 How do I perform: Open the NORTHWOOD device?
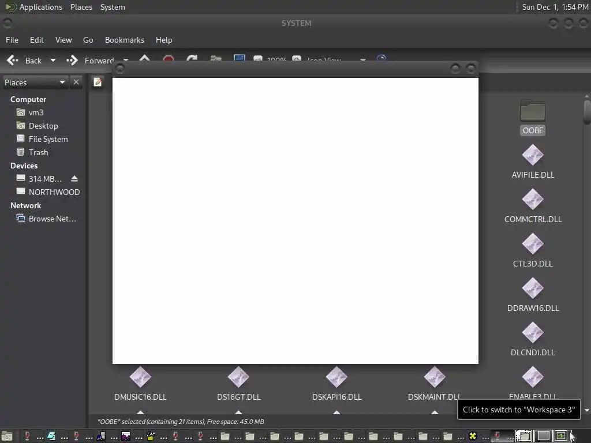click(48, 192)
